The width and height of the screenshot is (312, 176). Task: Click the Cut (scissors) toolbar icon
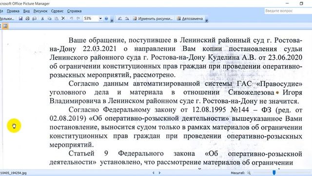tap(42, 19)
